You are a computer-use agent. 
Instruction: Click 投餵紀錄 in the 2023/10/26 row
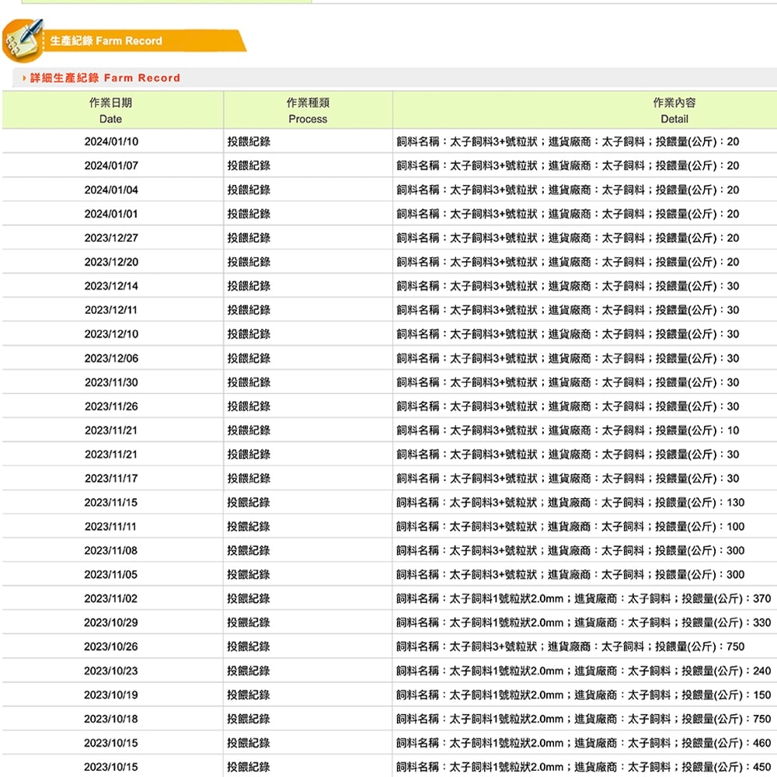249,646
